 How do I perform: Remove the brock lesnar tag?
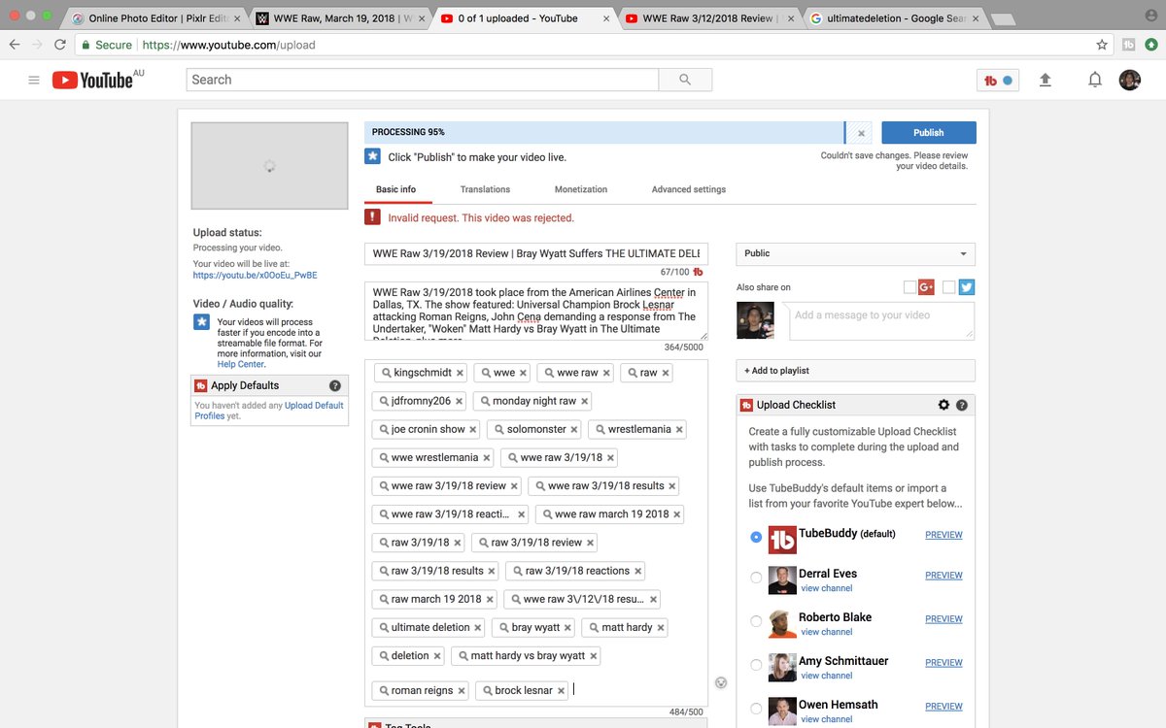(x=561, y=691)
